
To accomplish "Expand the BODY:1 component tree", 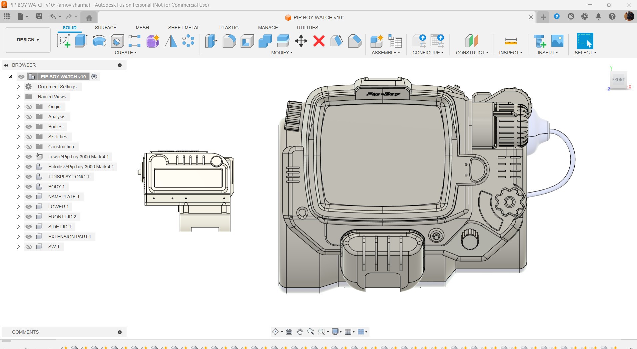I will click(x=18, y=187).
